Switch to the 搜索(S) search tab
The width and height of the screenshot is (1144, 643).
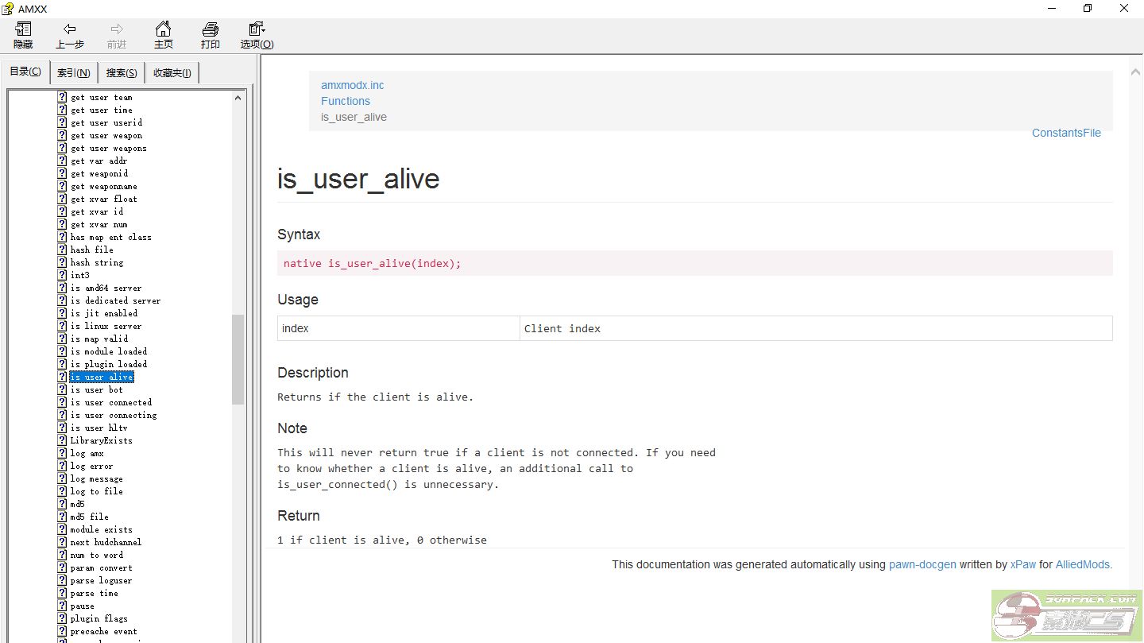122,73
